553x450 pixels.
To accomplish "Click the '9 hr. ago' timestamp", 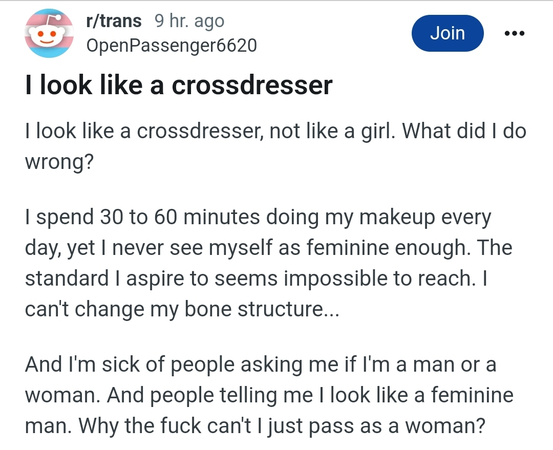I will pos(189,21).
